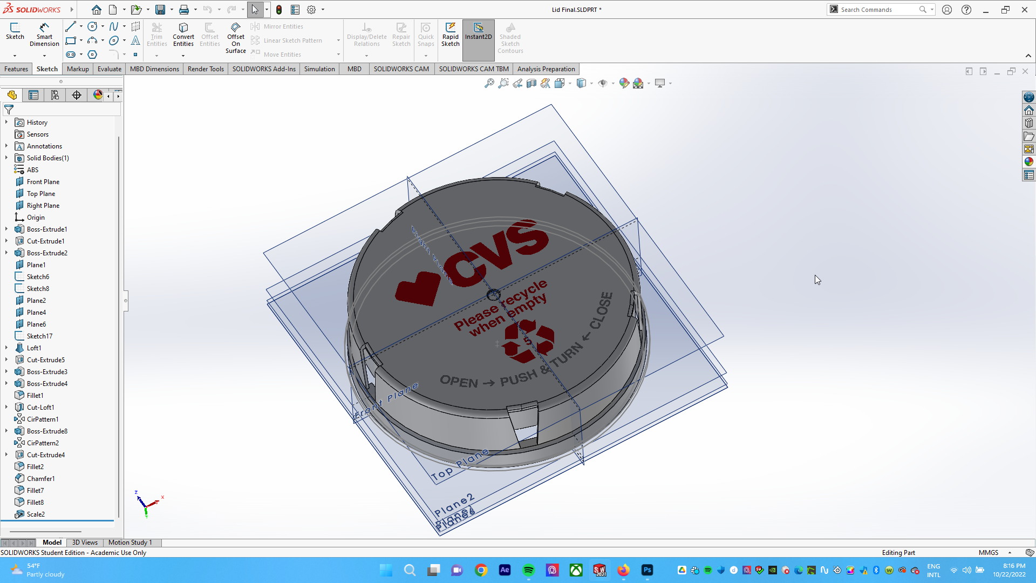Viewport: 1036px width, 583px height.
Task: Click the Save icon
Action: (x=160, y=10)
